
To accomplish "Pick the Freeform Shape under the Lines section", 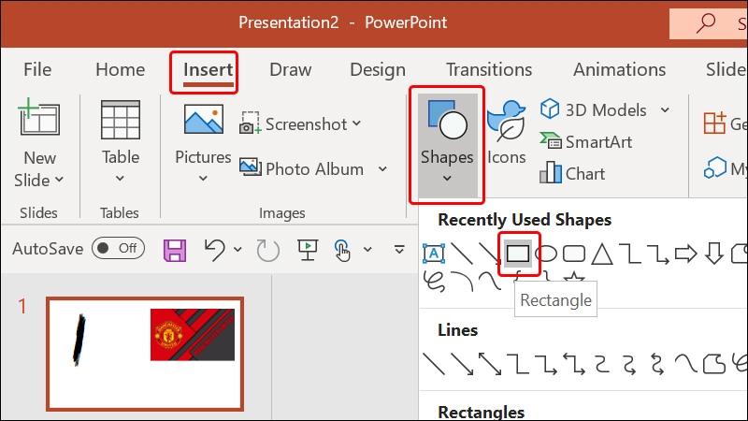I will 714,364.
